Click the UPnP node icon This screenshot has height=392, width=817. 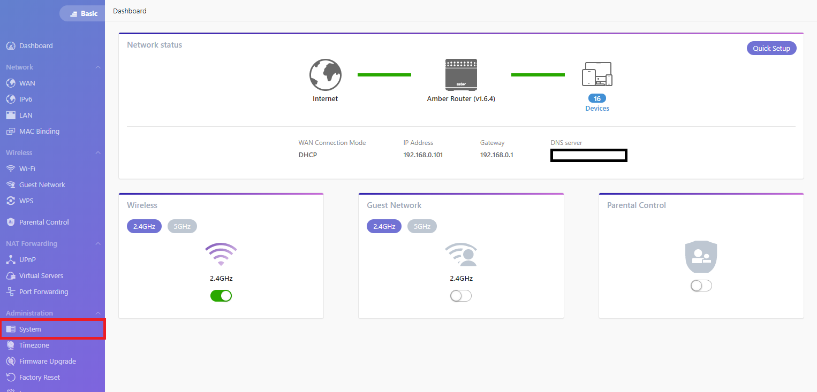[10, 260]
